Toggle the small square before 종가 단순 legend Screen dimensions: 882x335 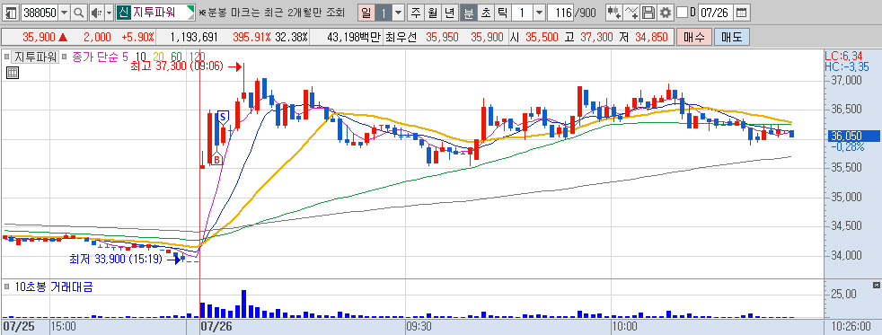click(64, 57)
